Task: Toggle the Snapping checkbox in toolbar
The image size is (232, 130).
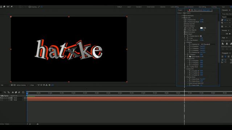Action: point(30,7)
